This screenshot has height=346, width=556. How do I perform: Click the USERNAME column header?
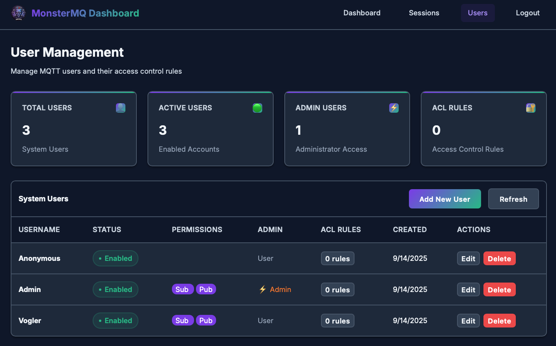tap(39, 230)
